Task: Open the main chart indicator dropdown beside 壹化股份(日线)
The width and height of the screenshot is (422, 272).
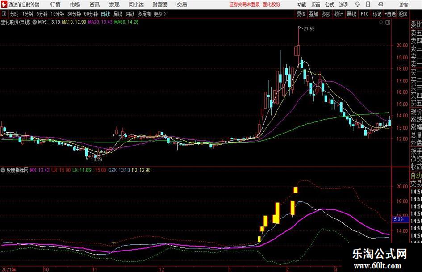Action: [34, 22]
